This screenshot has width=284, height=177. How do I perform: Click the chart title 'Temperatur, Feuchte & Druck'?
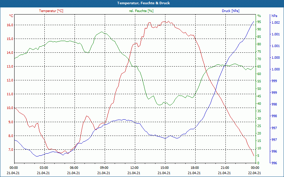(x=143, y=3)
